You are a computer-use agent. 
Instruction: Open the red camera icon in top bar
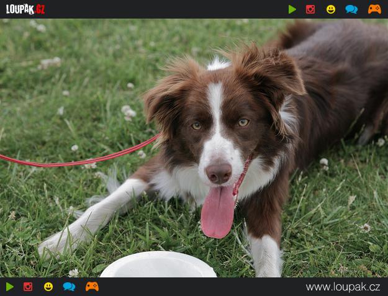(310, 9)
